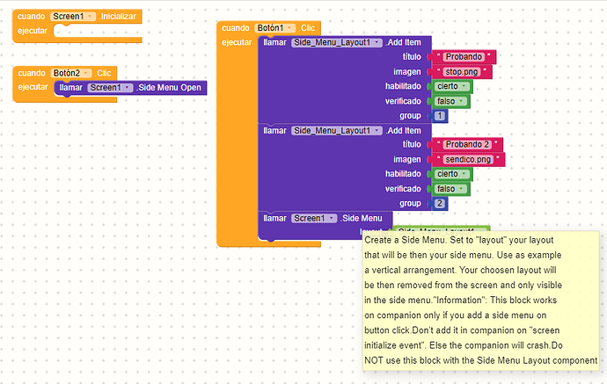Click the "Probando" título text block
Image resolution: width=607 pixels, height=384 pixels.
pos(463,57)
